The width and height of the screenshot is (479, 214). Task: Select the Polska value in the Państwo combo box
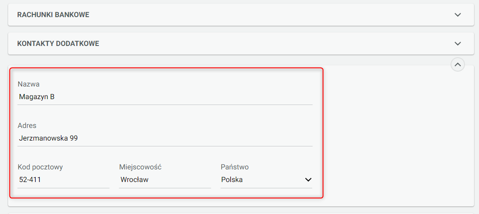click(232, 180)
